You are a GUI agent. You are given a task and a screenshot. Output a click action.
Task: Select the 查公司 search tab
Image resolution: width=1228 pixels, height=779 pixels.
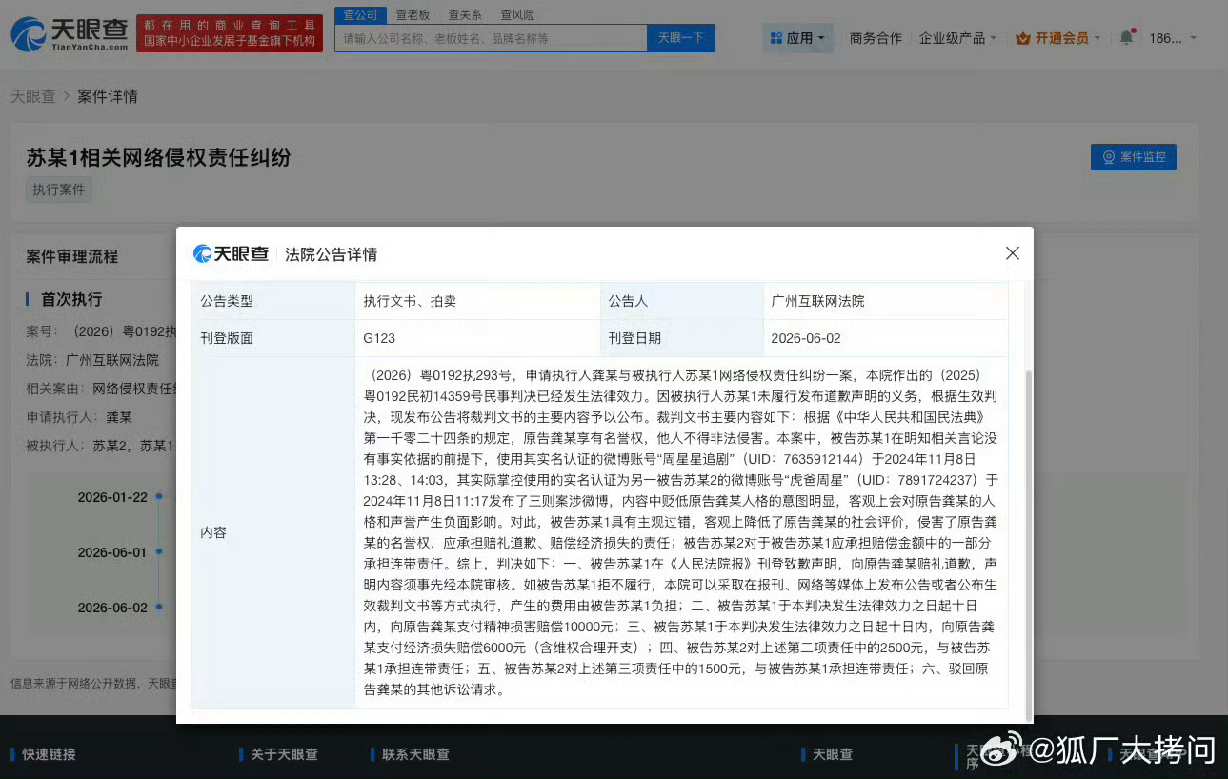(361, 14)
